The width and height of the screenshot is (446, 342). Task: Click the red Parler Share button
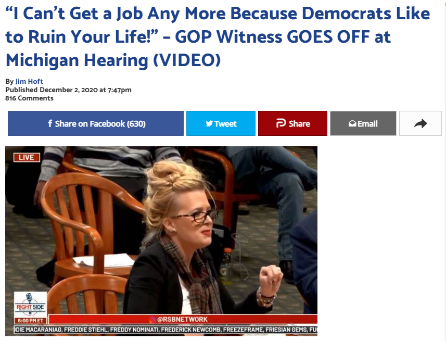292,123
